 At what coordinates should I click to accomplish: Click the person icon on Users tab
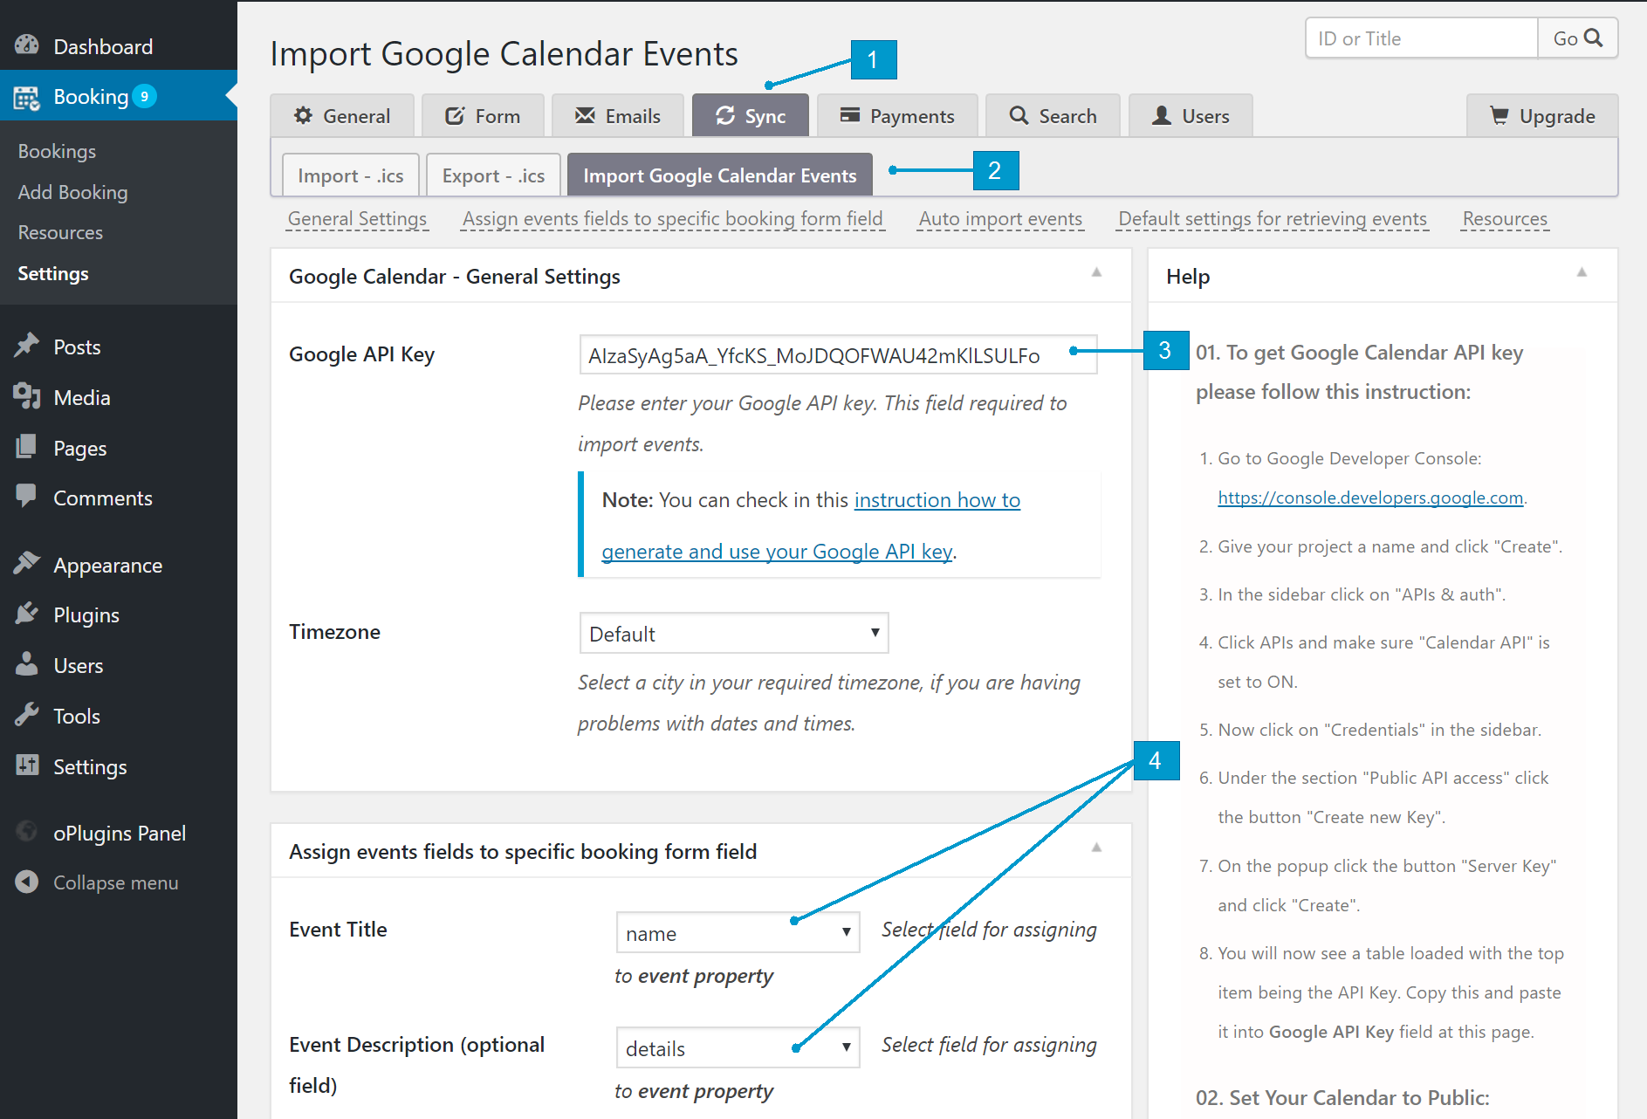coord(1162,115)
